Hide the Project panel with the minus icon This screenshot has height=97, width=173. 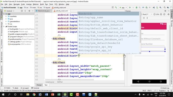click(x=32, y=11)
